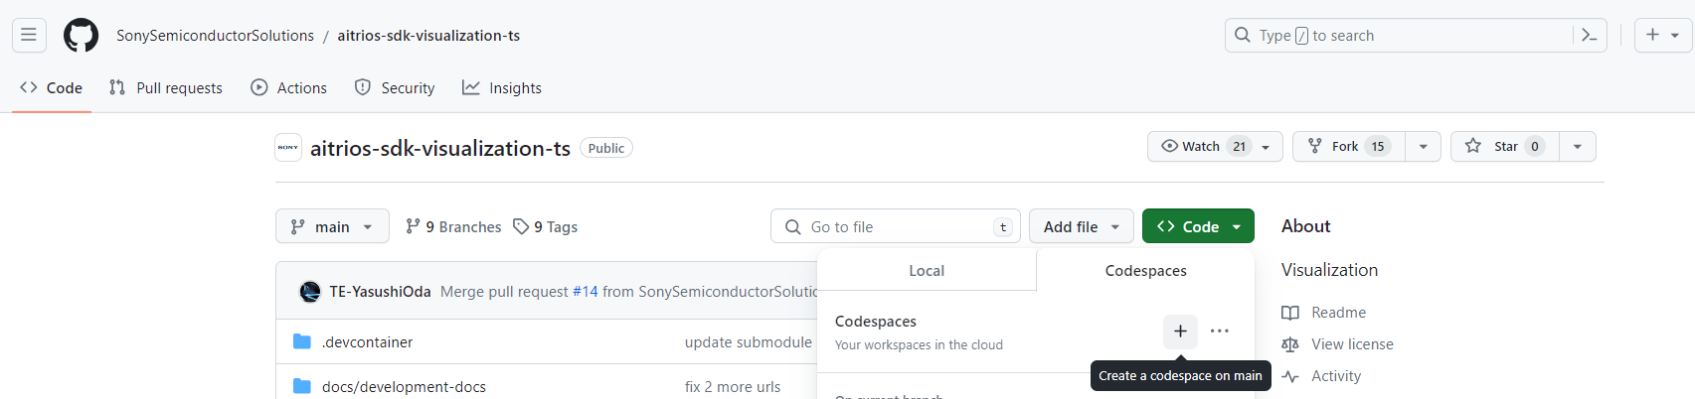Click the GitHub logo icon
The image size is (1695, 399).
81,36
